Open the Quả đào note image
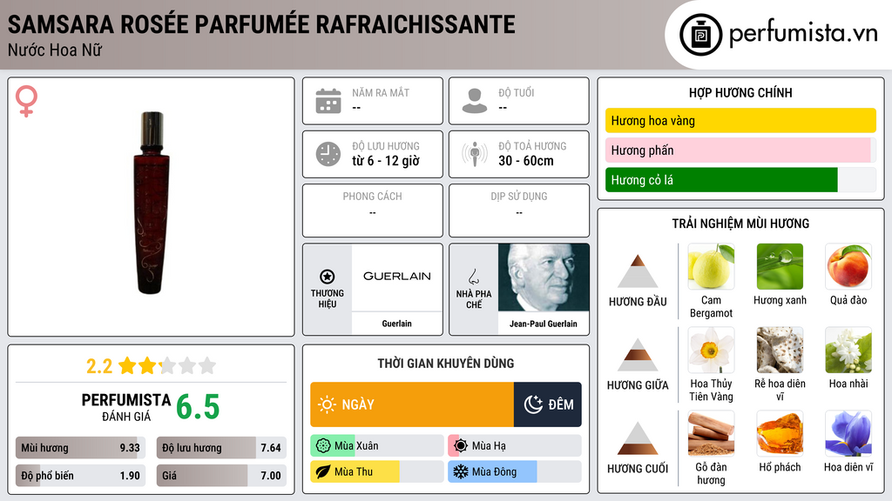The width and height of the screenshot is (892, 501). tap(848, 267)
